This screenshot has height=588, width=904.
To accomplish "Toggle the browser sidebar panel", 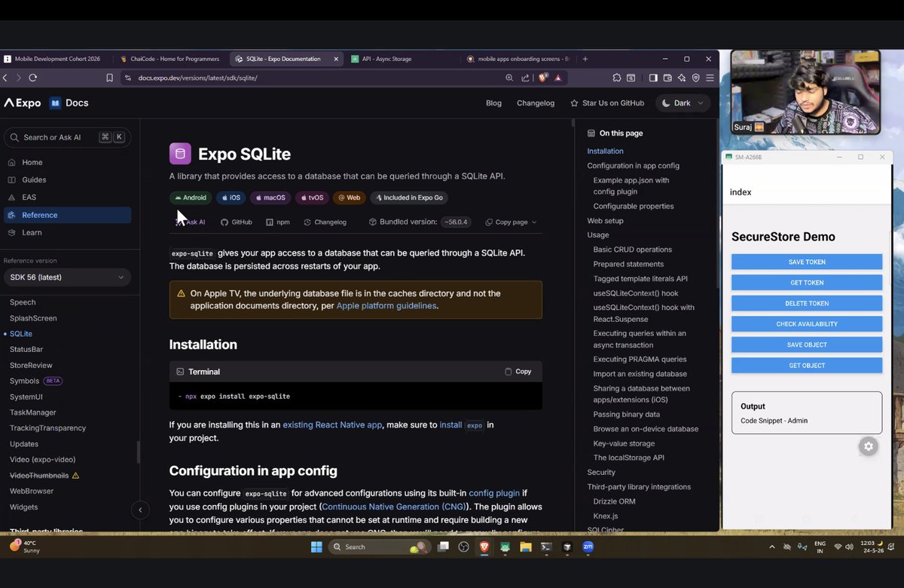I will point(653,78).
